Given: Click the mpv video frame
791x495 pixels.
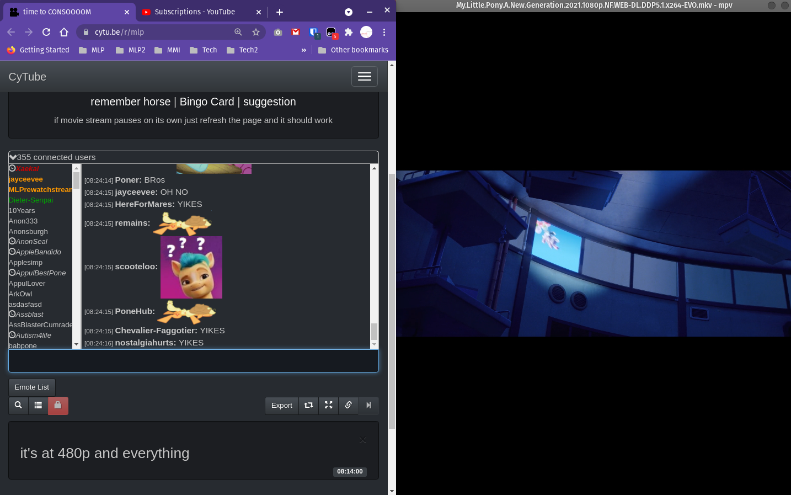Looking at the screenshot, I should [594, 253].
